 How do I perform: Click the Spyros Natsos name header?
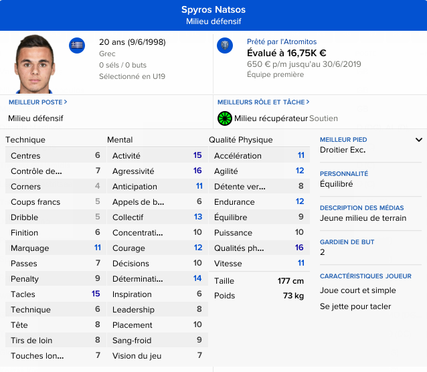click(x=213, y=9)
